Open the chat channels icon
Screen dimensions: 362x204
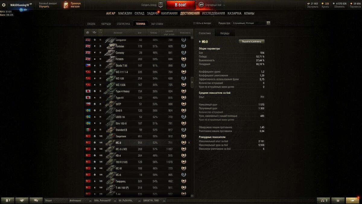pos(36,200)
